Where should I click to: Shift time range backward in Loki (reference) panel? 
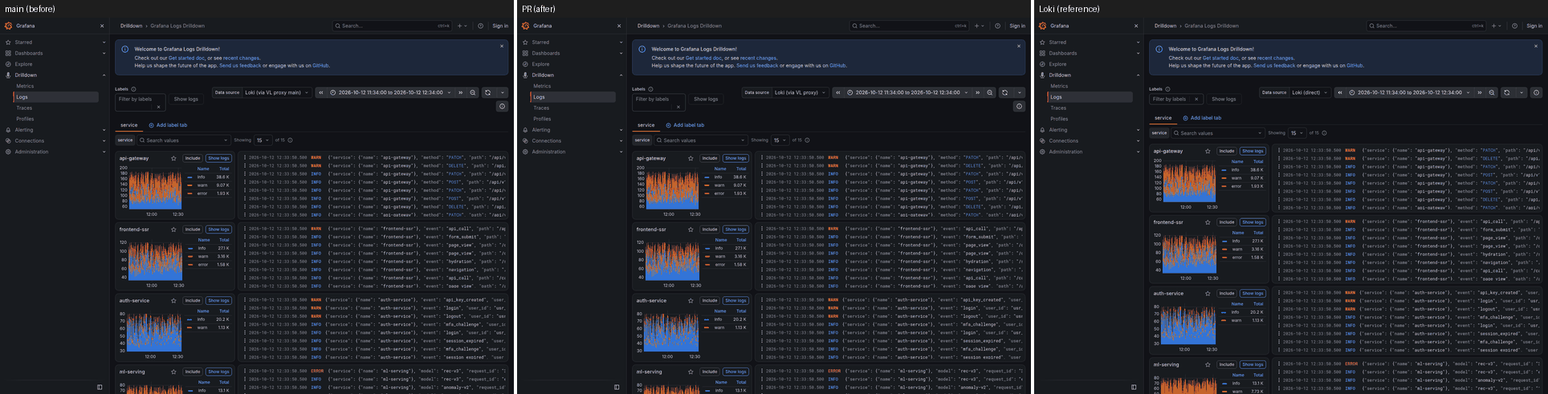[x=1341, y=92]
